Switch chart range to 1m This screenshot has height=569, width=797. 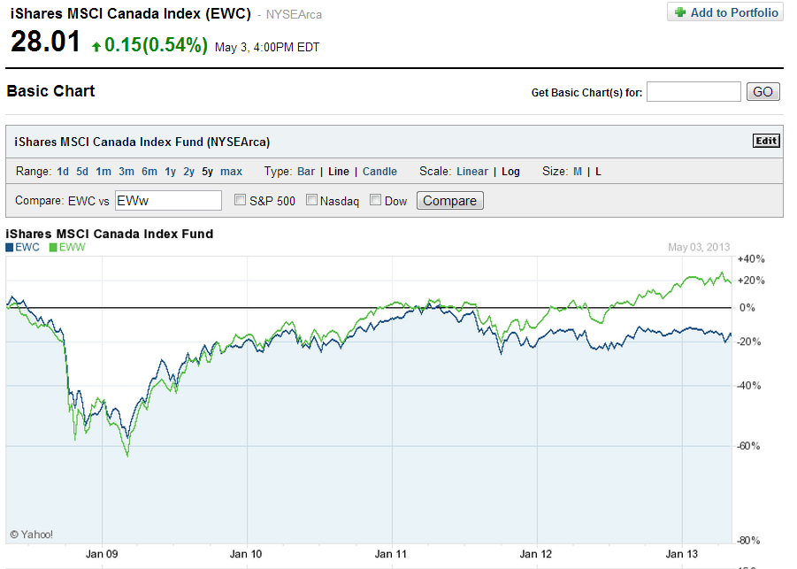click(103, 172)
